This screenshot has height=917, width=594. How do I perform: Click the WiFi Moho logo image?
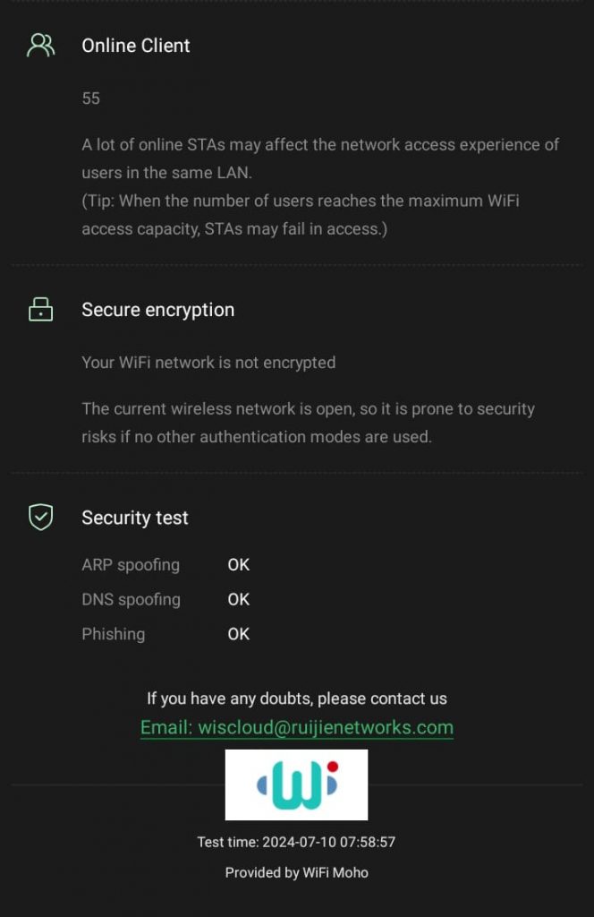pyautogui.click(x=296, y=785)
